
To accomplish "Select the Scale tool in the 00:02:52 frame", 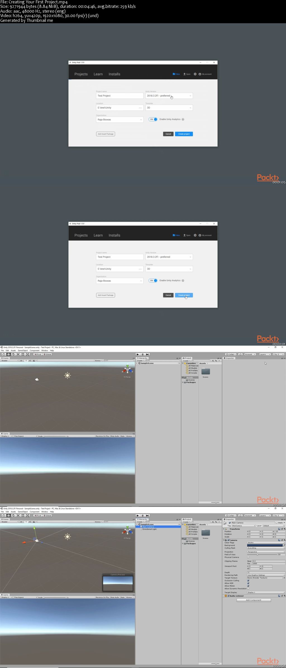I will (x=18, y=354).
